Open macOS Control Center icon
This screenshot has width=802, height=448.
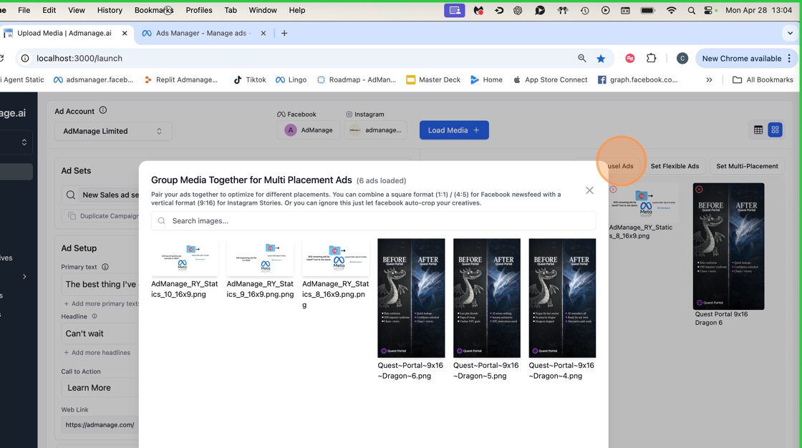coord(709,10)
